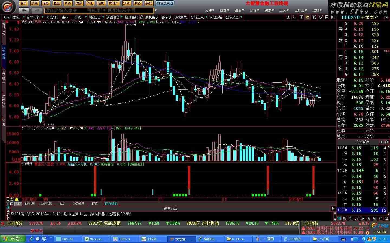390x243 pixels.
Task: Click the 细 detail tab in quote panel
Action: (x=339, y=218)
